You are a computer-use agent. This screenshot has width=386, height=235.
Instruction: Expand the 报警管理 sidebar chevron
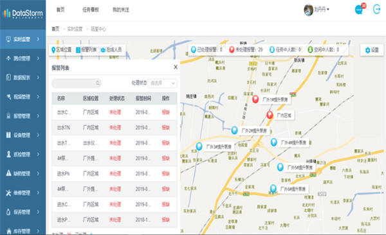[38, 116]
